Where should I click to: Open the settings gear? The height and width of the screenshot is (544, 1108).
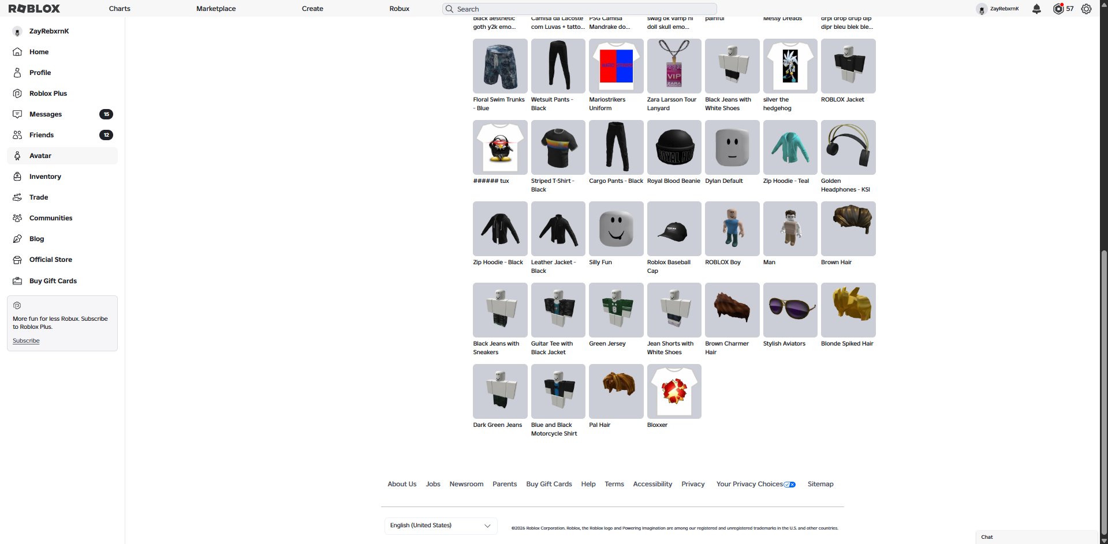pos(1086,9)
